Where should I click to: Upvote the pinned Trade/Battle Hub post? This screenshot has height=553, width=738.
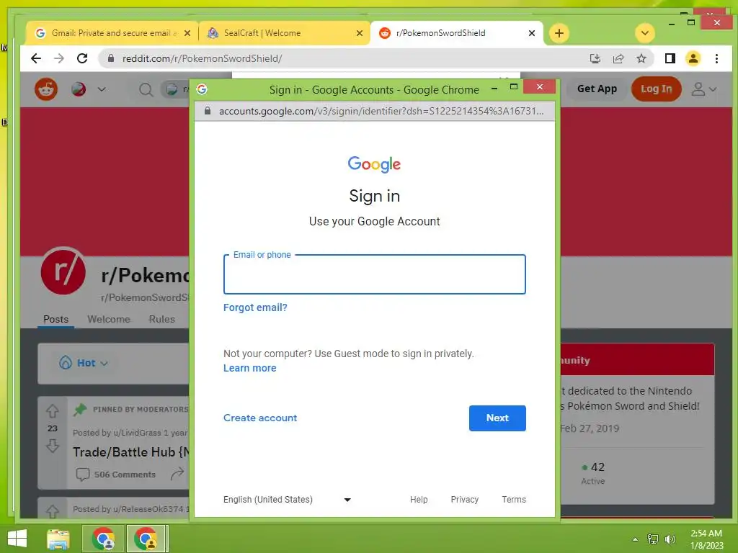[x=52, y=411]
